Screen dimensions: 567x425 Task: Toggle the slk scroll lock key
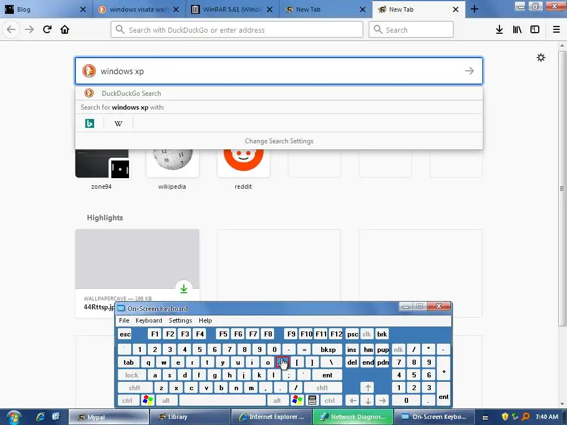click(x=367, y=334)
